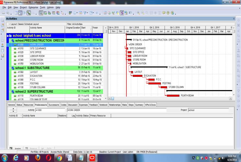Open the Notebook tab
The image size is (241, 162).
pos(103,105)
